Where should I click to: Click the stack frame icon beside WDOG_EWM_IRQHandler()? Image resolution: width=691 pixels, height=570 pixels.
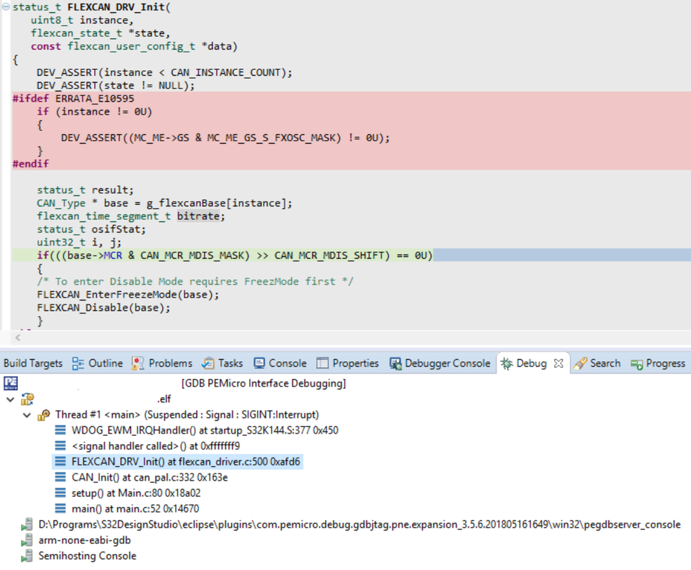point(60,430)
